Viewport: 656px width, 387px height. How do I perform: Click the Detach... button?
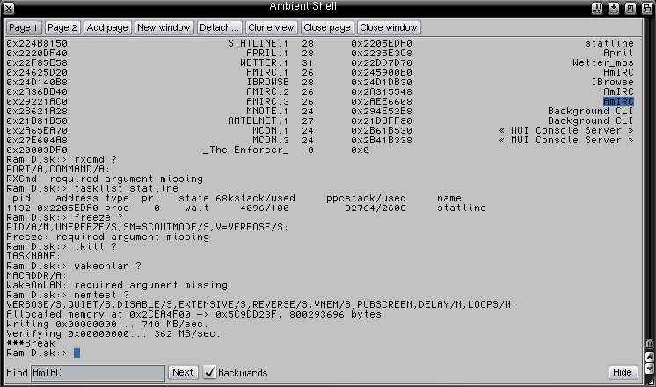pyautogui.click(x=219, y=27)
